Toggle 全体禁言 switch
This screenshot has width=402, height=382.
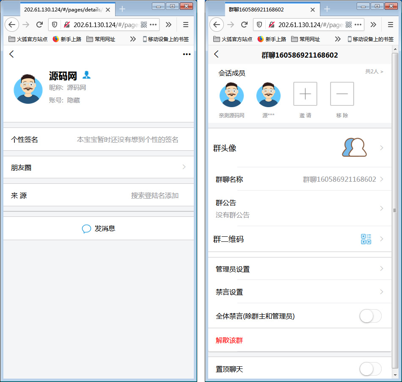370,316
